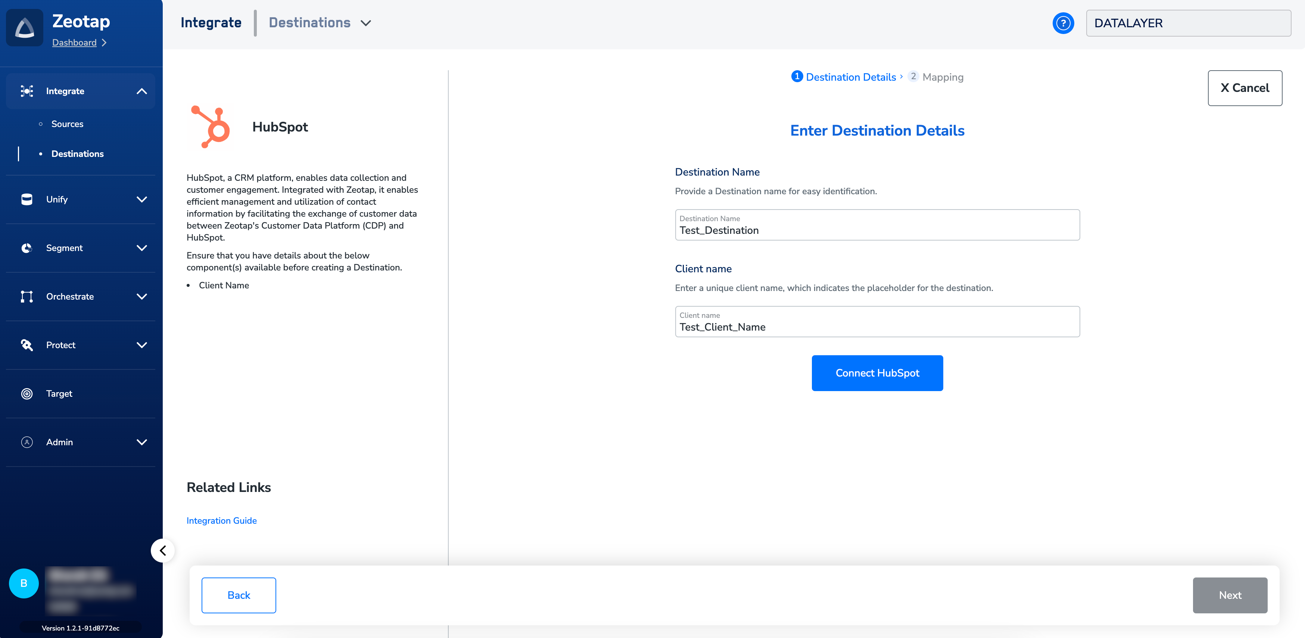
Task: Click the Target bullseye icon
Action: [x=27, y=394]
